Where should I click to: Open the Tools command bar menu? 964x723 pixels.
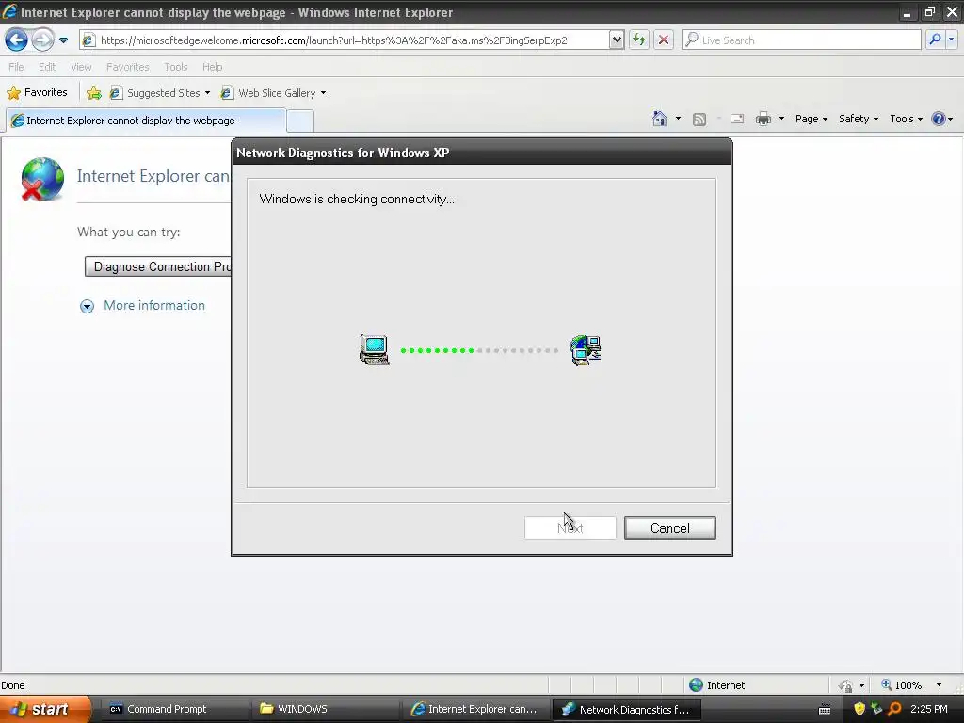(907, 119)
